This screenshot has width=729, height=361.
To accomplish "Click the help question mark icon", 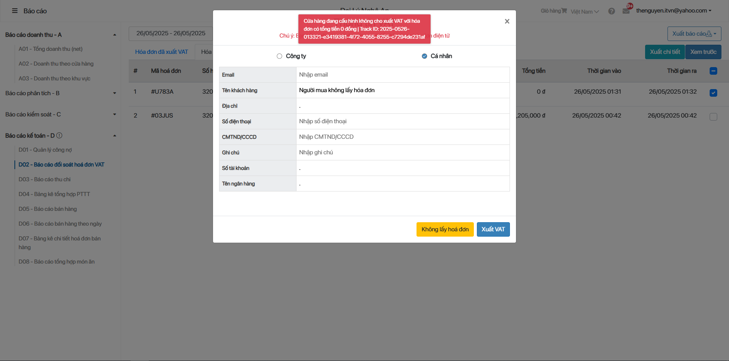I will point(611,11).
